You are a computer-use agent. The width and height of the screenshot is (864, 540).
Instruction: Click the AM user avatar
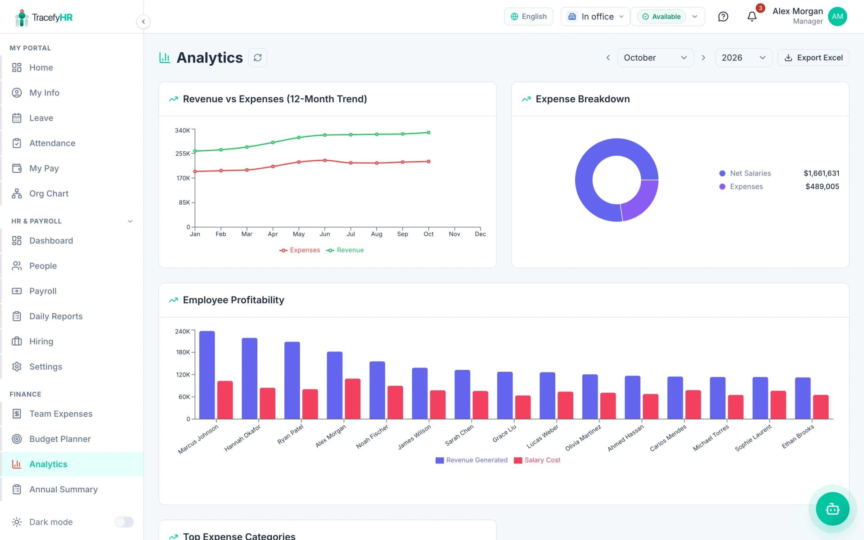point(837,17)
